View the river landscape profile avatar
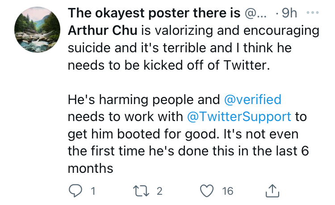 (x=37, y=29)
